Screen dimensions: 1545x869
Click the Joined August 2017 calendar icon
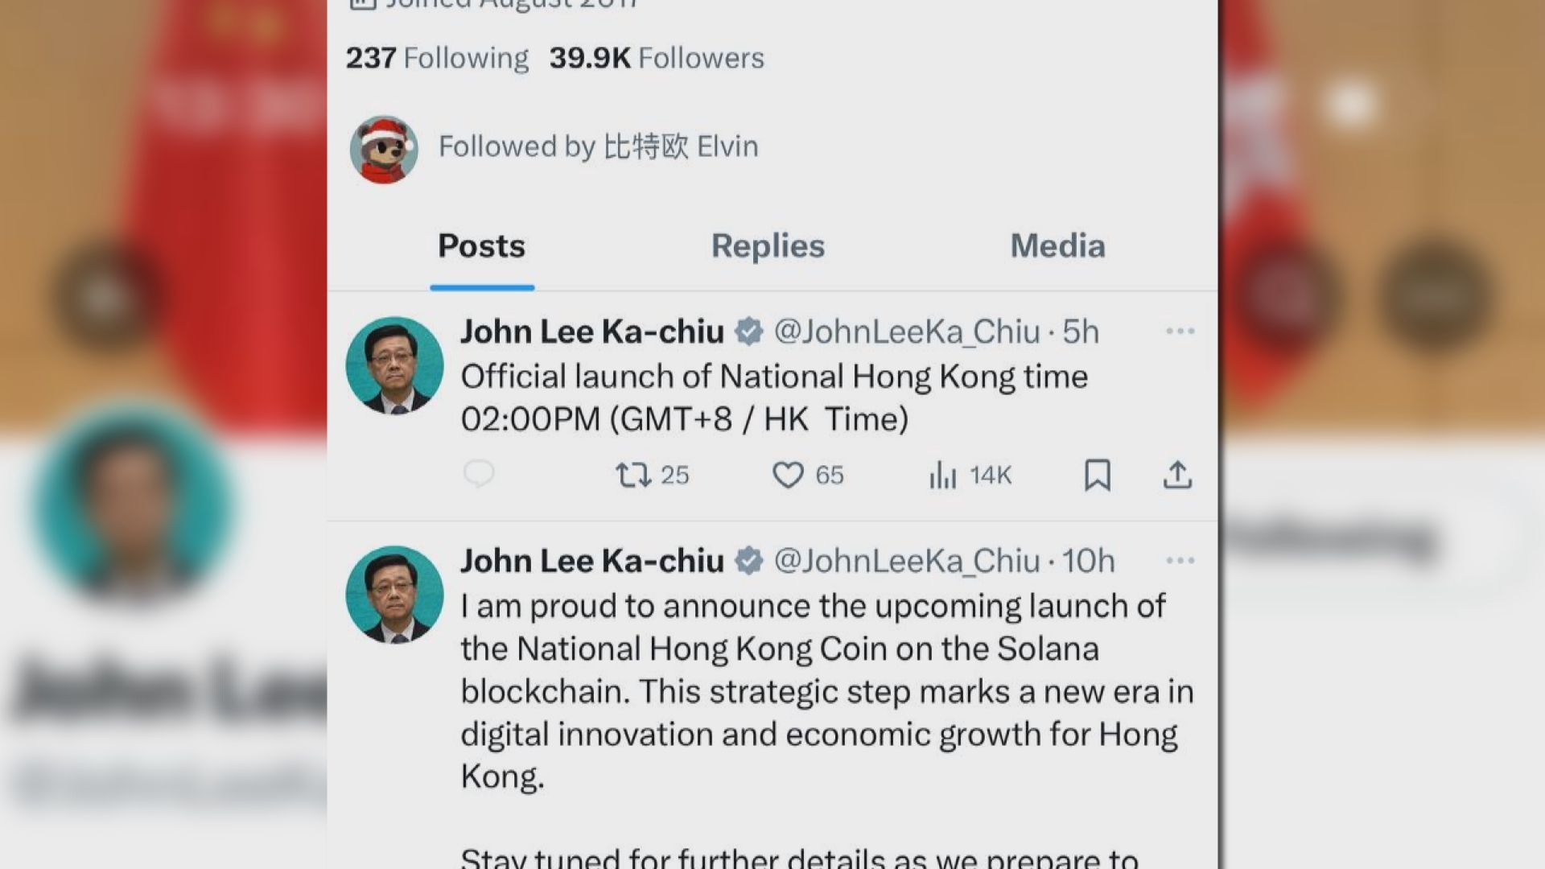pyautogui.click(x=364, y=4)
